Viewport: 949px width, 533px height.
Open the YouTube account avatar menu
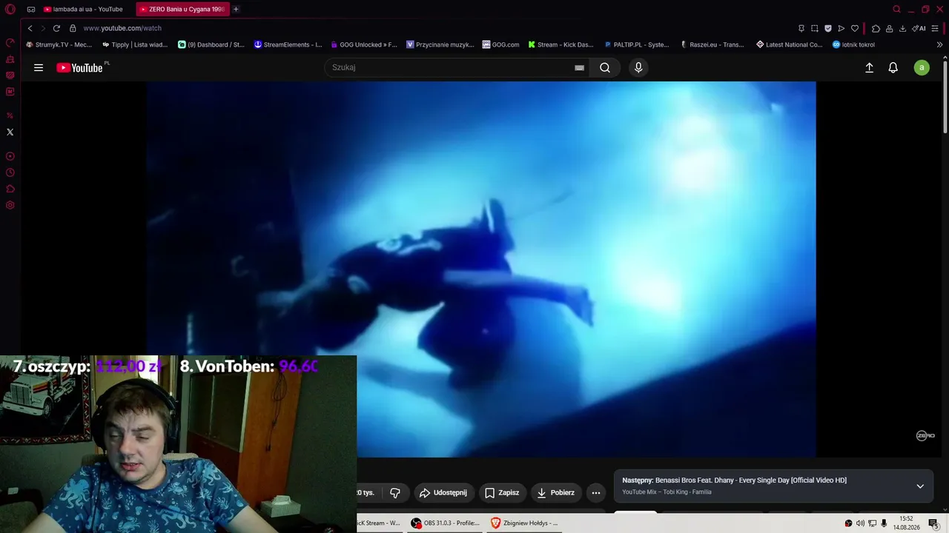pyautogui.click(x=922, y=67)
